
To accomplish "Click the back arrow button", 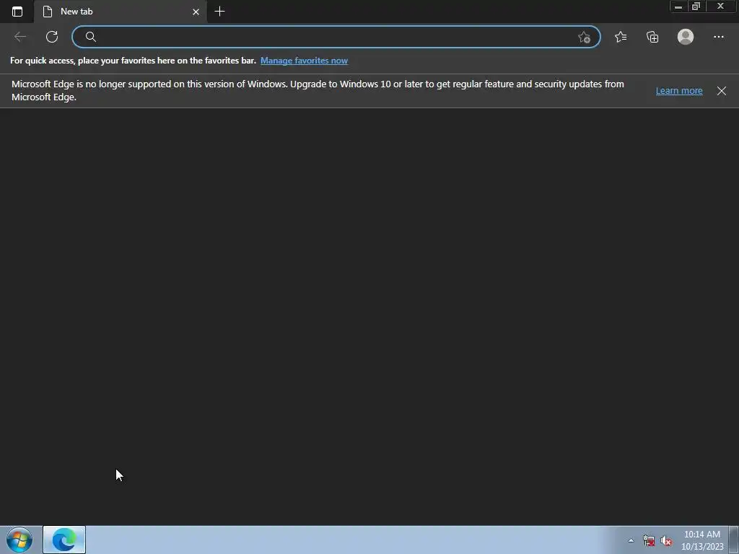I will point(19,37).
